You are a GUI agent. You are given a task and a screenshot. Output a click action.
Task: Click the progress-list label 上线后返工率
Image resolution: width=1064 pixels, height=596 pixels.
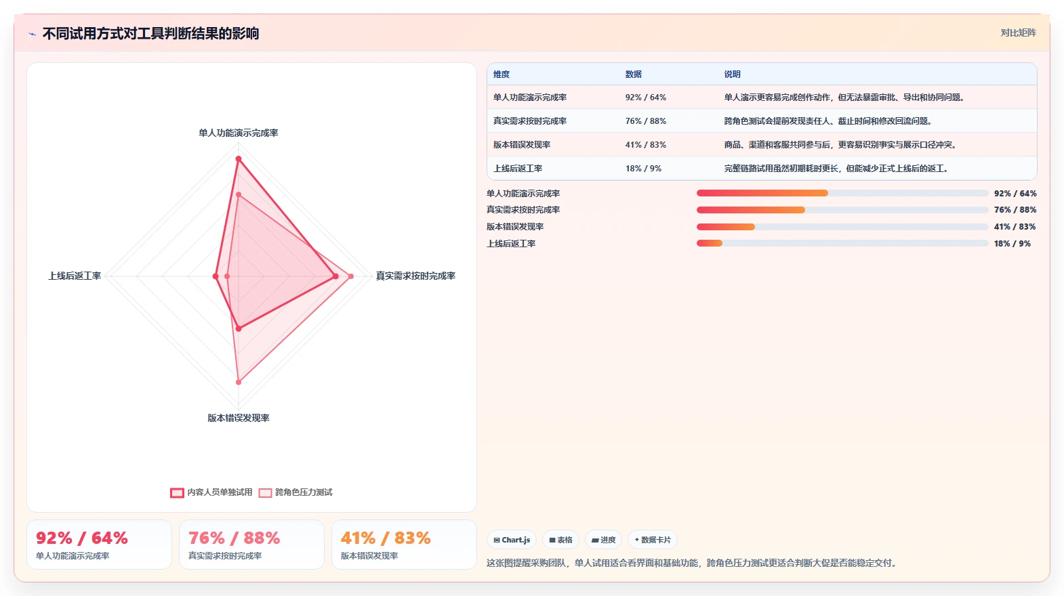(511, 244)
